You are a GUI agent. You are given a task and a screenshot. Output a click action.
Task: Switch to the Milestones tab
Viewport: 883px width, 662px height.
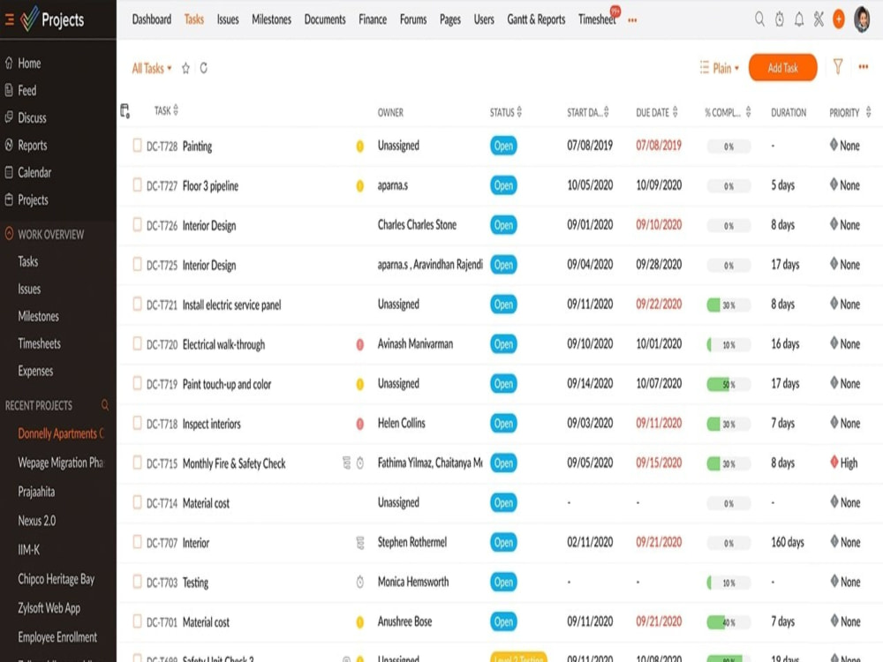click(x=271, y=19)
